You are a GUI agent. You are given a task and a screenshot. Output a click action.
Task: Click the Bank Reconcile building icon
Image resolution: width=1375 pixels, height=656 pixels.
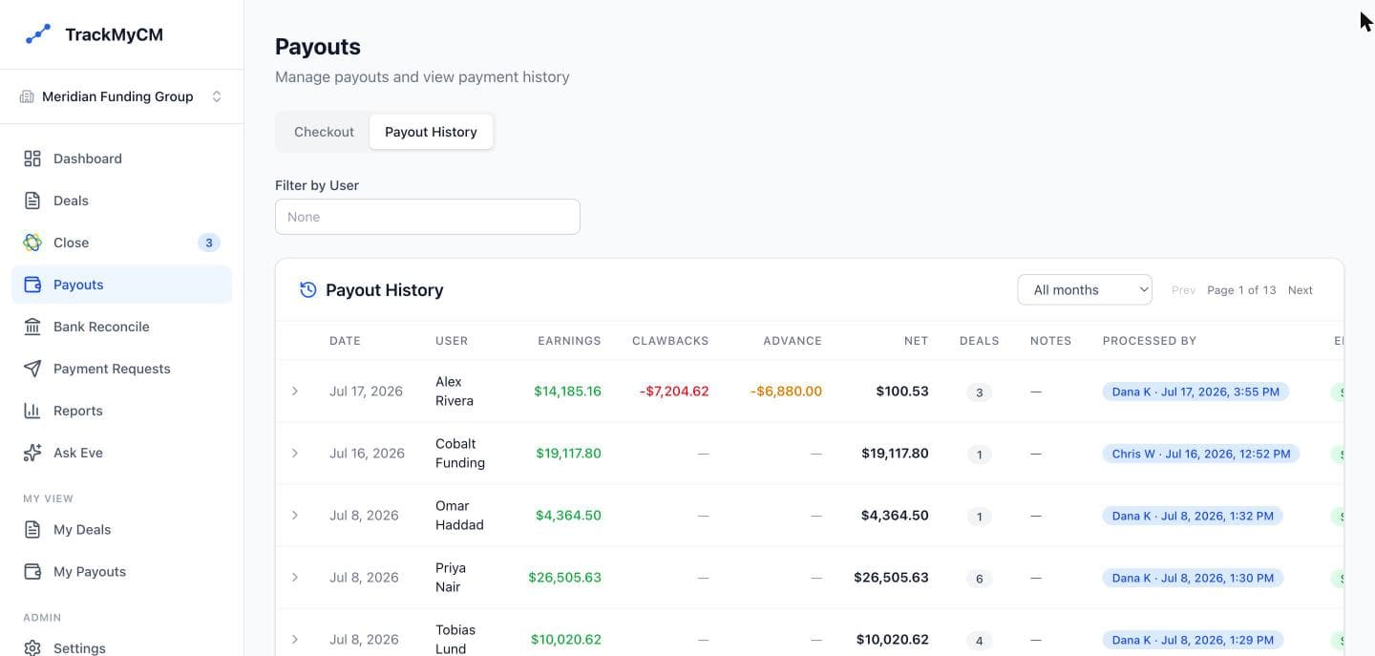click(x=32, y=327)
